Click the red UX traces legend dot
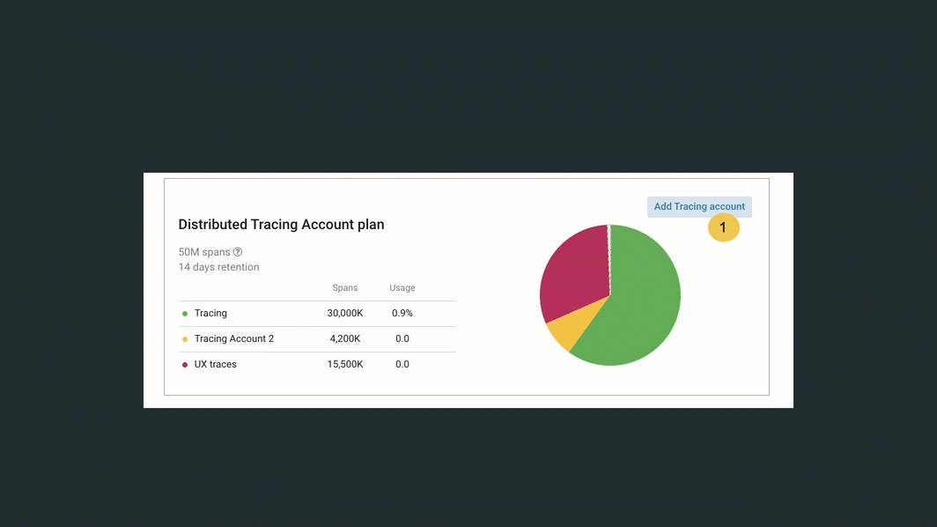Viewport: 937px width, 527px height. pos(185,364)
